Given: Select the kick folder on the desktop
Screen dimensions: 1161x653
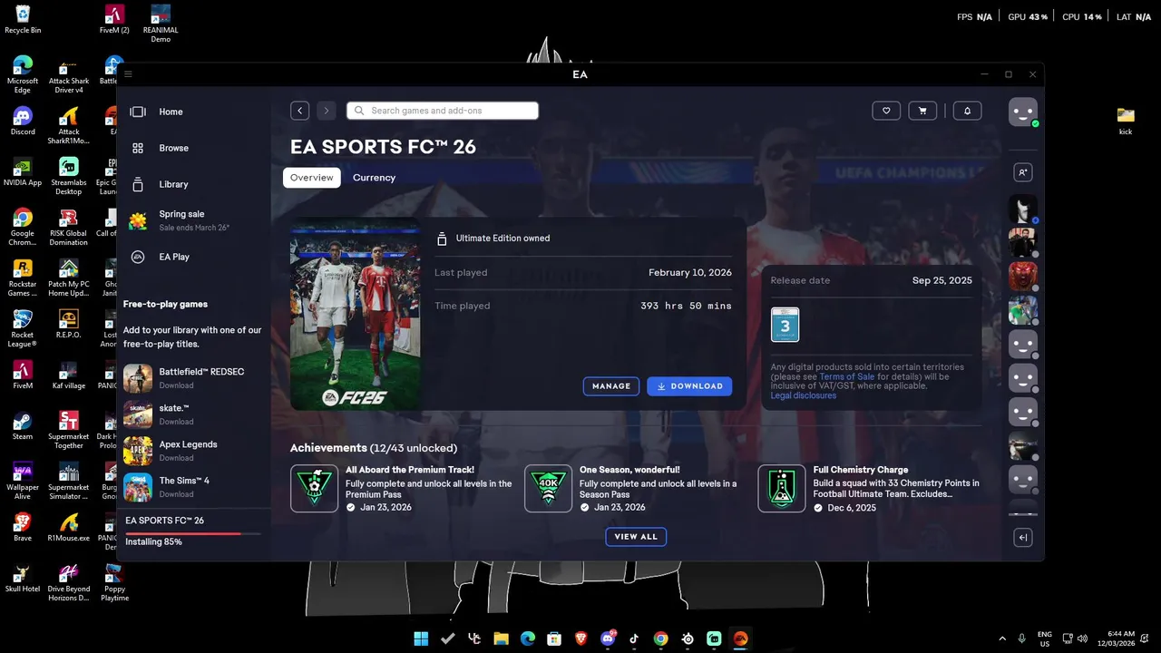Looking at the screenshot, I should coord(1126,121).
